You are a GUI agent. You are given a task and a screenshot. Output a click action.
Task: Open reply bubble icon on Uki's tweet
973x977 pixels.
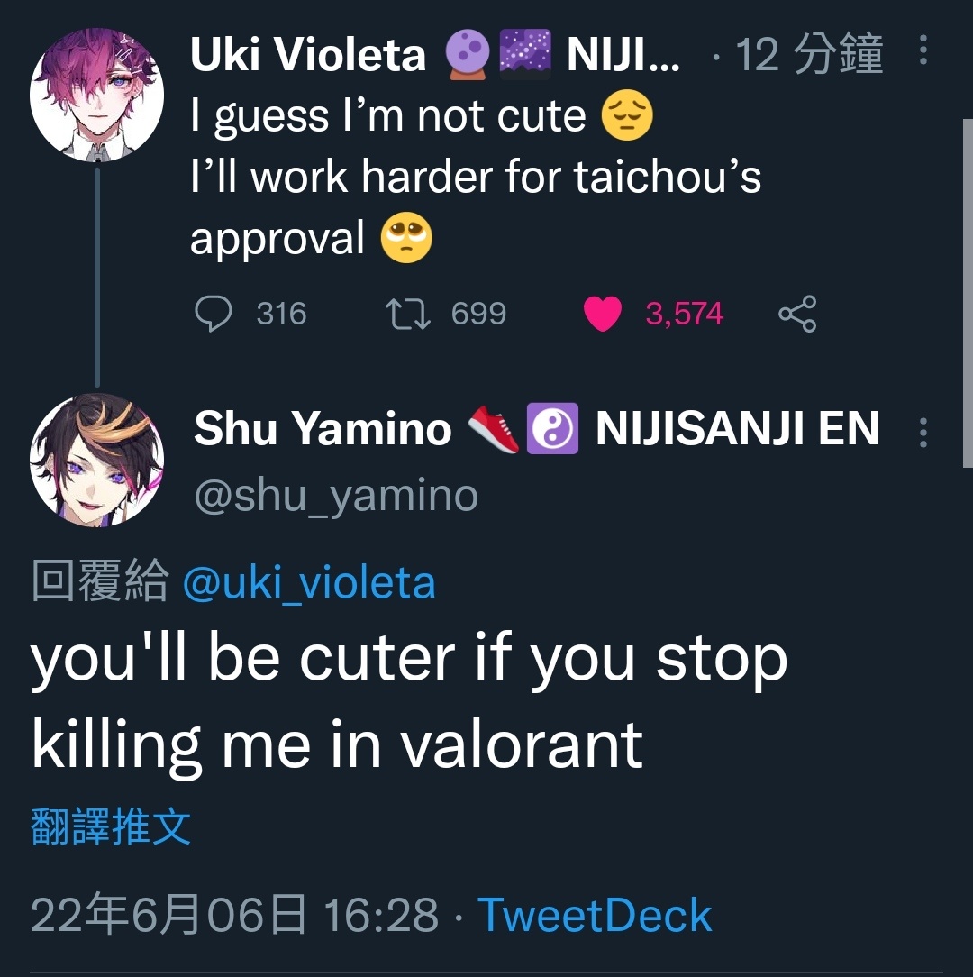coord(213,313)
